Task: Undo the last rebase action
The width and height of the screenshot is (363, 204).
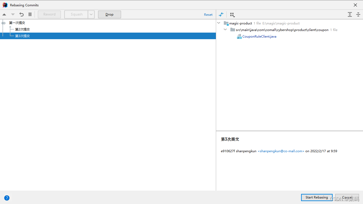Action: click(x=22, y=14)
